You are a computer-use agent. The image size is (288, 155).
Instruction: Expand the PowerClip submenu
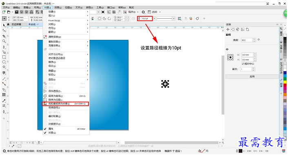coord(66,20)
